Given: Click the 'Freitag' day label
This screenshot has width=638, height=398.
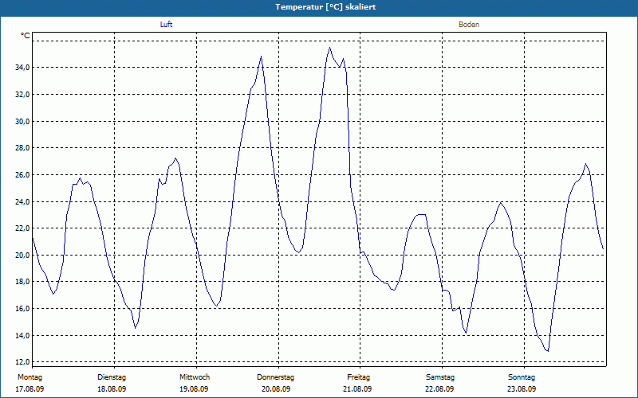Looking at the screenshot, I should point(358,377).
